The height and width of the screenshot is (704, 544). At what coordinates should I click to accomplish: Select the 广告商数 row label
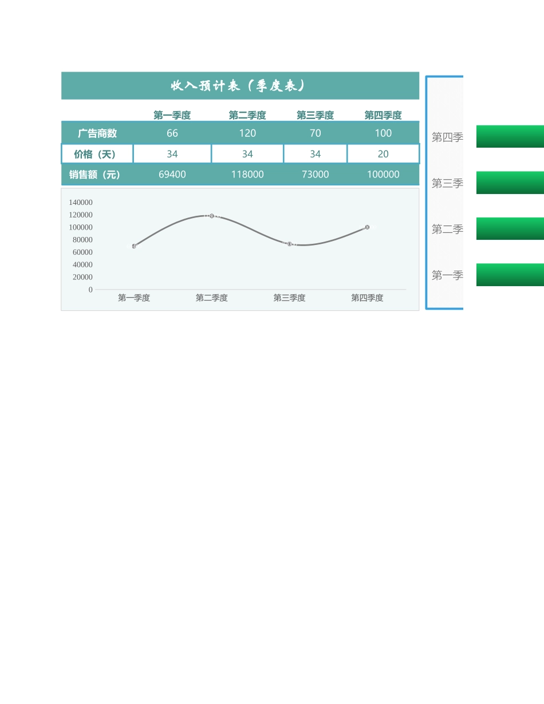click(96, 133)
